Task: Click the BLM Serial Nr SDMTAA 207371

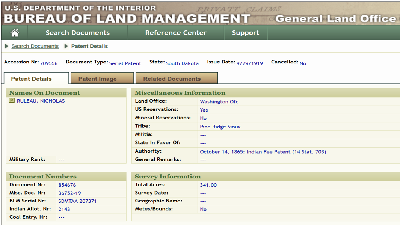Action: coord(77,201)
